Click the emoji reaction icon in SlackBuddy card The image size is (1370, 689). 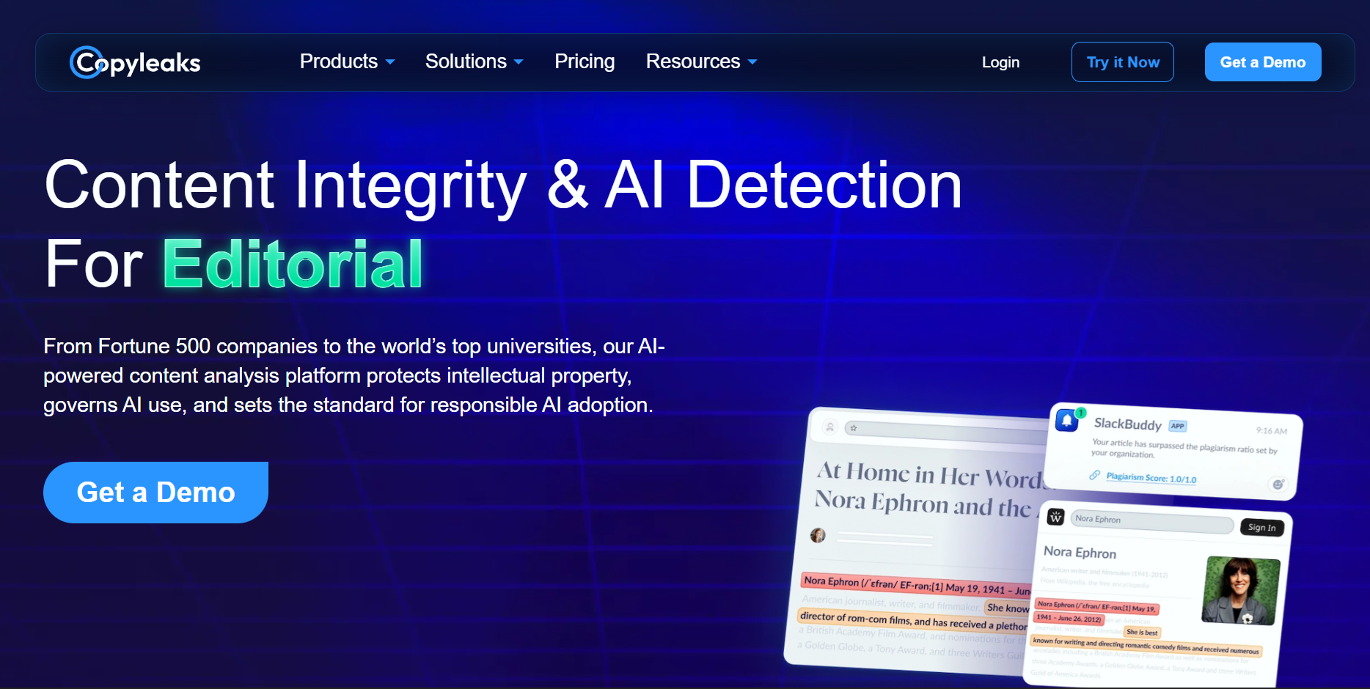pyautogui.click(x=1278, y=484)
